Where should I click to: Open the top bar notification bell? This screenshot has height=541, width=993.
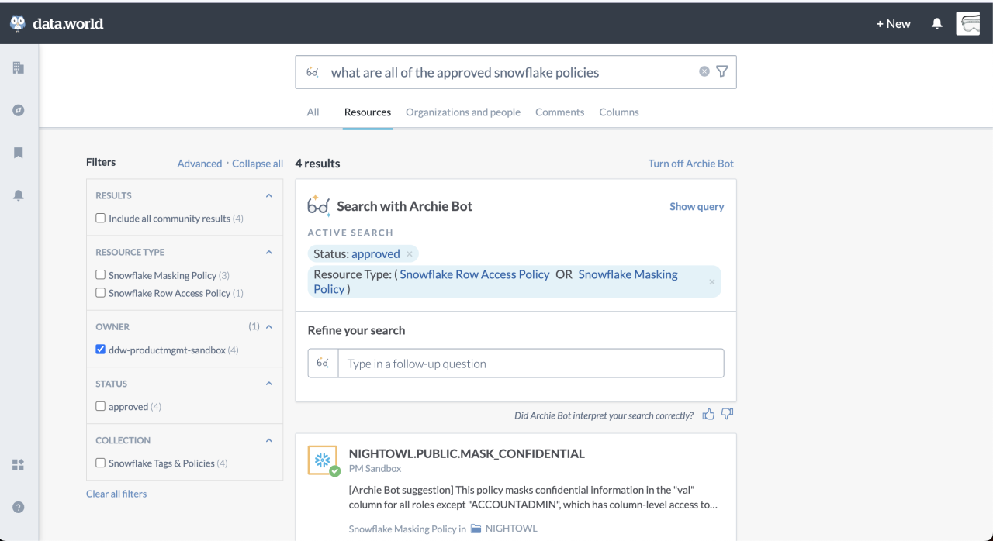tap(937, 24)
